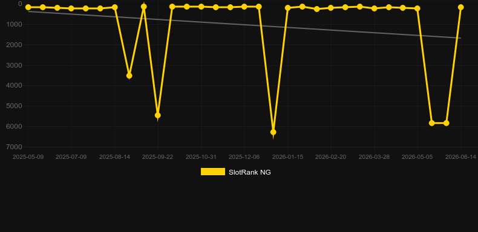Select the lowest data point near 6300
This screenshot has width=478, height=232.
coord(273,132)
